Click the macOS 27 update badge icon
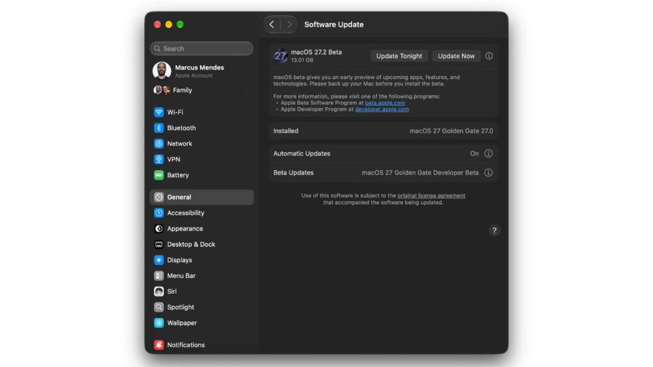The width and height of the screenshot is (653, 367). (281, 56)
